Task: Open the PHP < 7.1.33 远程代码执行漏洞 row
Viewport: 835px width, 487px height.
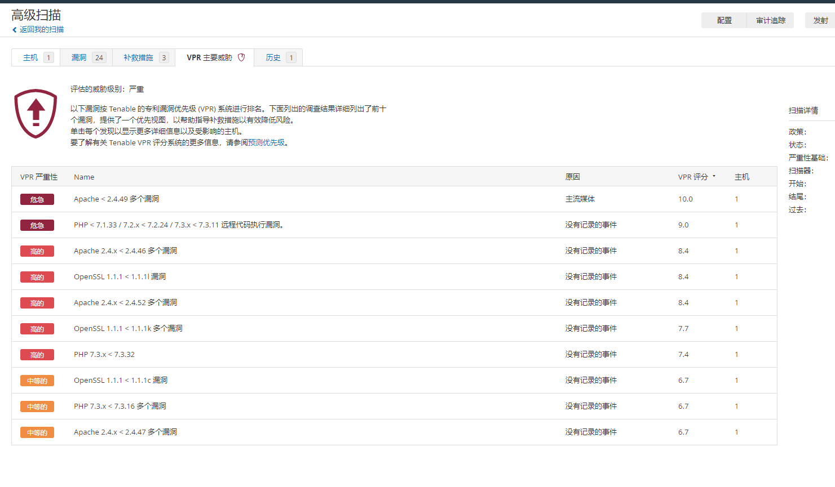Action: coord(394,225)
